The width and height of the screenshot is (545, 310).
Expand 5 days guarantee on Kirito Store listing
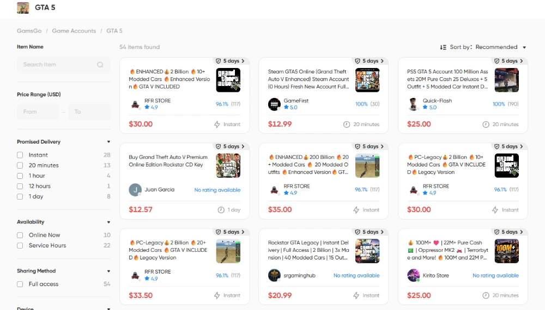coord(509,232)
